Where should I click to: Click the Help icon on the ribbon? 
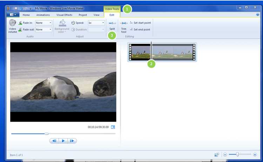[258, 15]
